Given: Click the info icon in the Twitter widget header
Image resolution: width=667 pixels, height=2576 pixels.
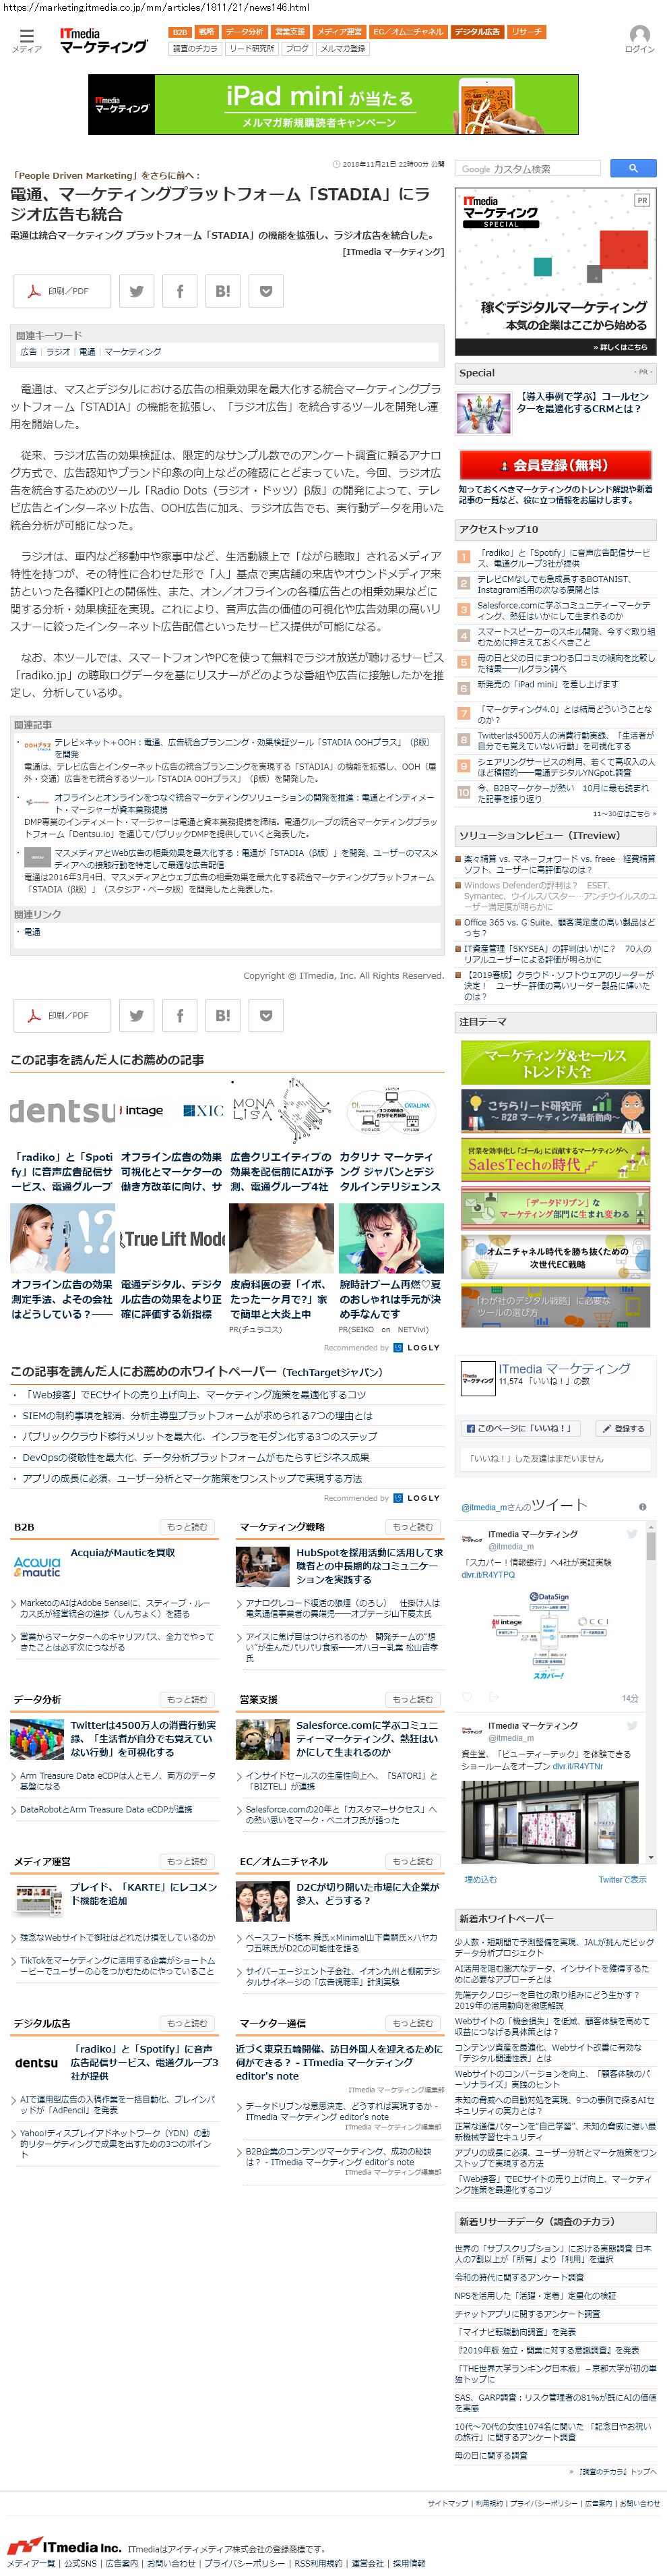Looking at the screenshot, I should coord(642,1507).
